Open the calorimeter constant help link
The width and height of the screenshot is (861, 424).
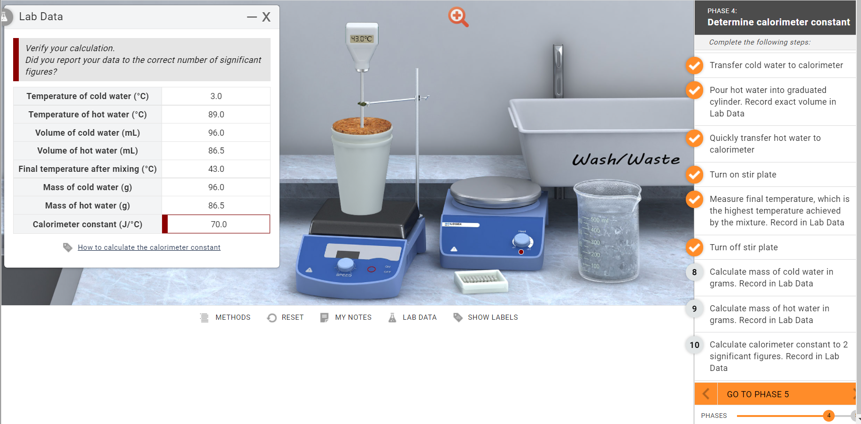click(x=149, y=247)
